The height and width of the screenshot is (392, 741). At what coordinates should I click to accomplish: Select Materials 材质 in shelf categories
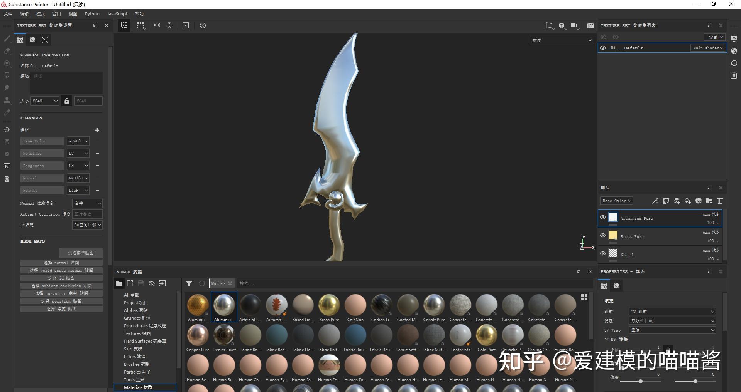click(x=145, y=387)
